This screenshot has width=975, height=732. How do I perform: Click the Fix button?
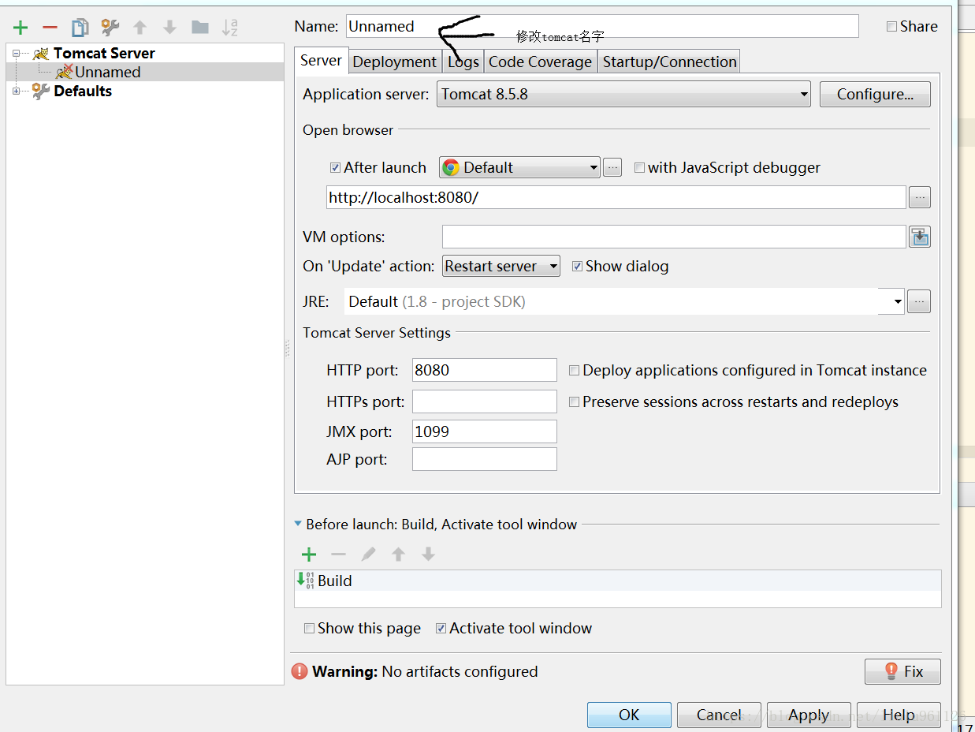(x=902, y=671)
